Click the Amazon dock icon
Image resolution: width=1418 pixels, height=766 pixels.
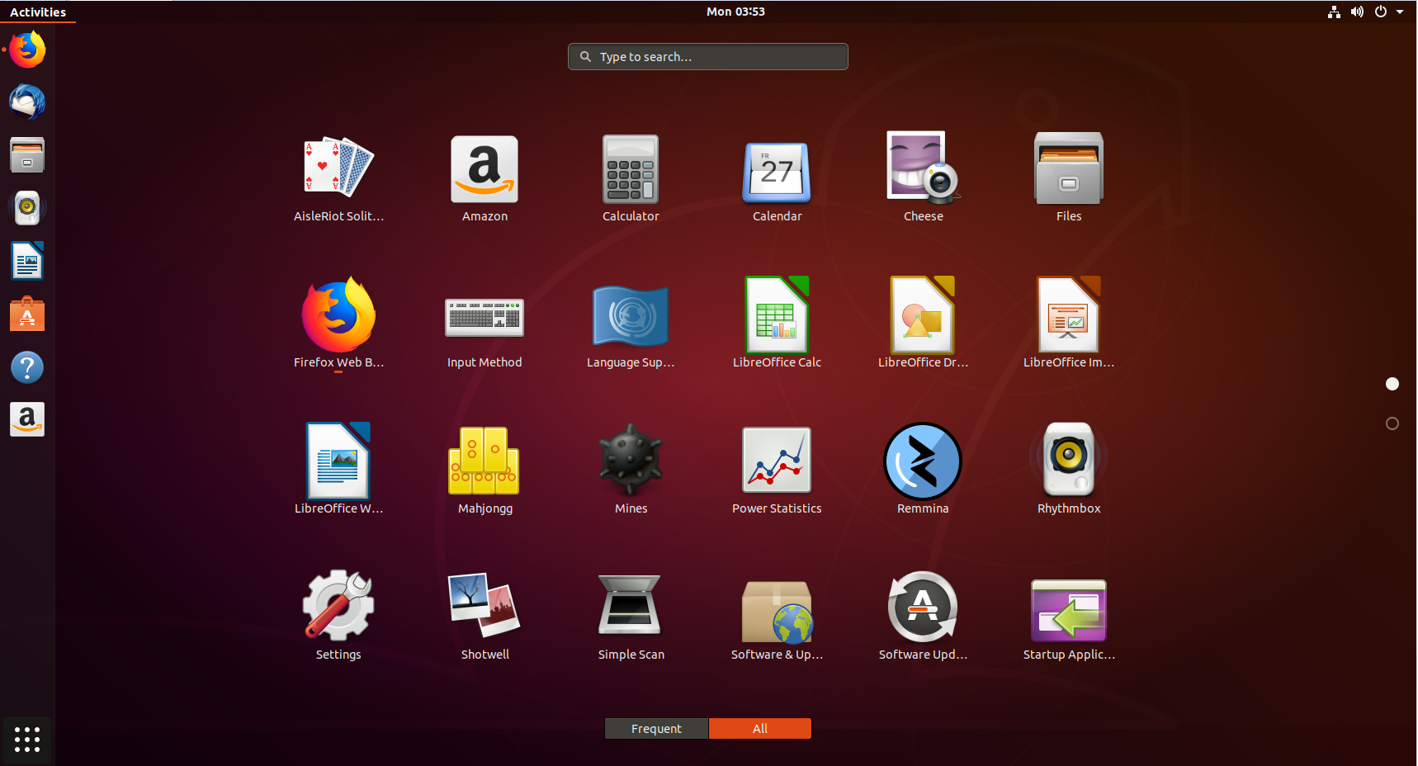point(27,419)
